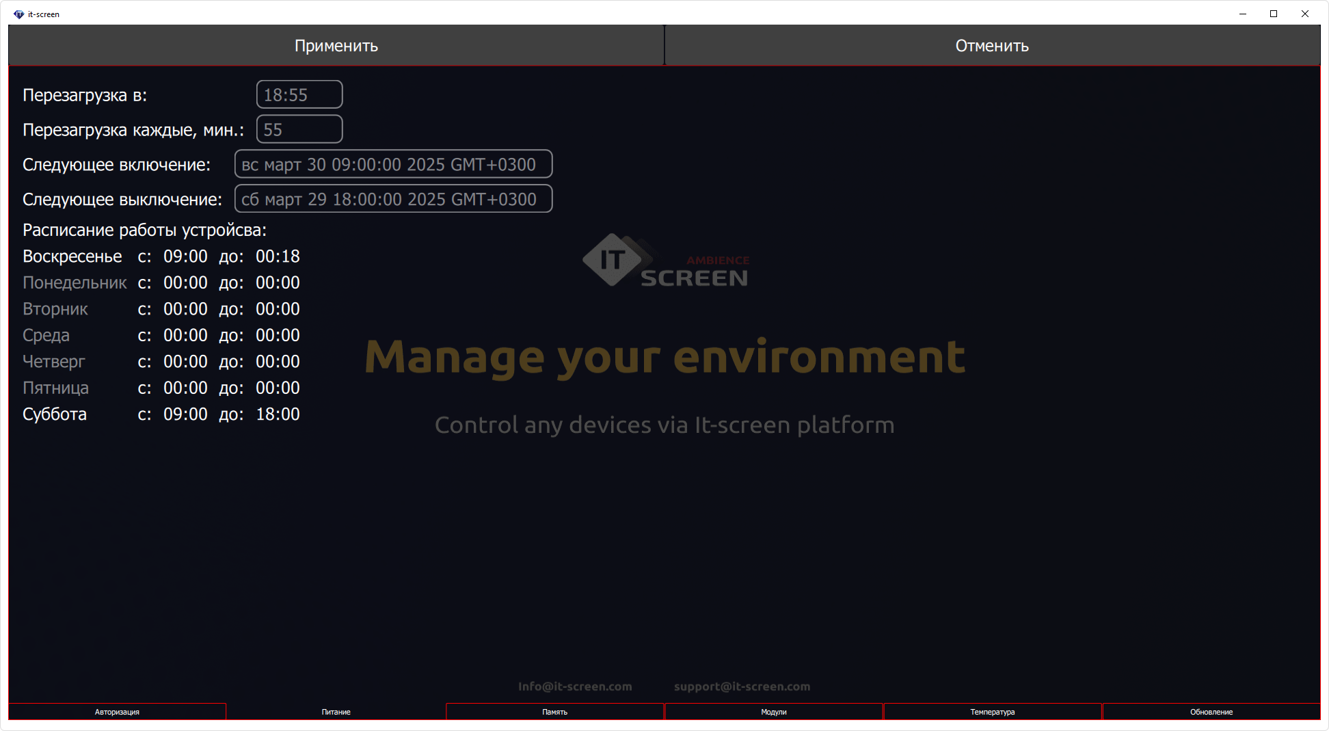Click the Воскресенье end time 00:18
Screen dimensions: 1329x731
(278, 256)
